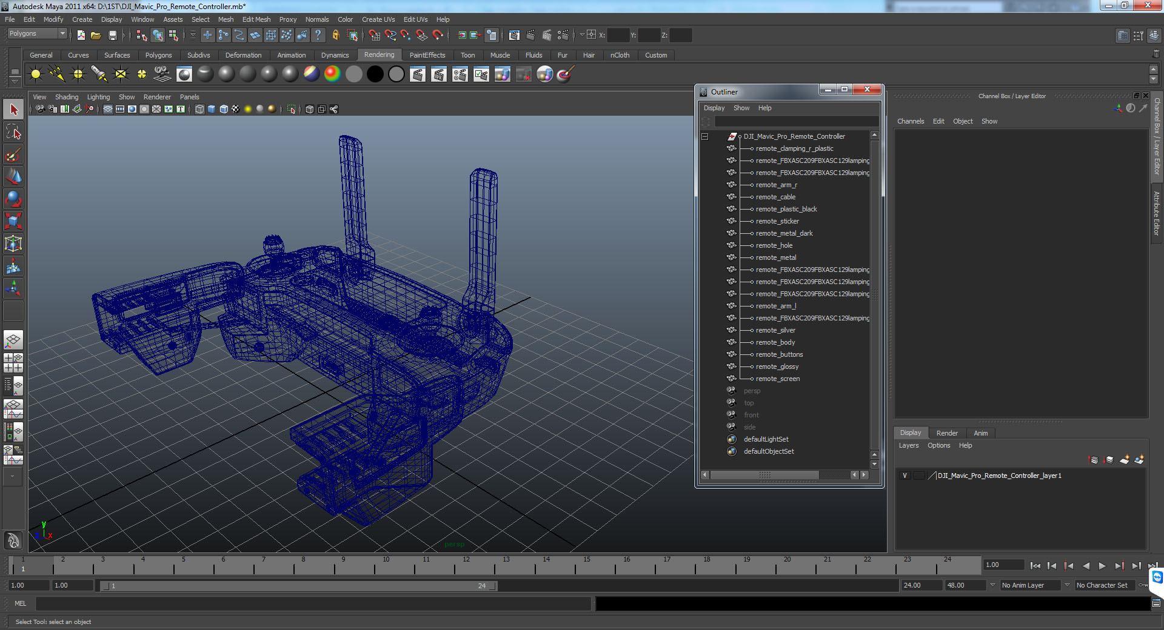Select the Lasso tool in the toolbox

[x=13, y=132]
